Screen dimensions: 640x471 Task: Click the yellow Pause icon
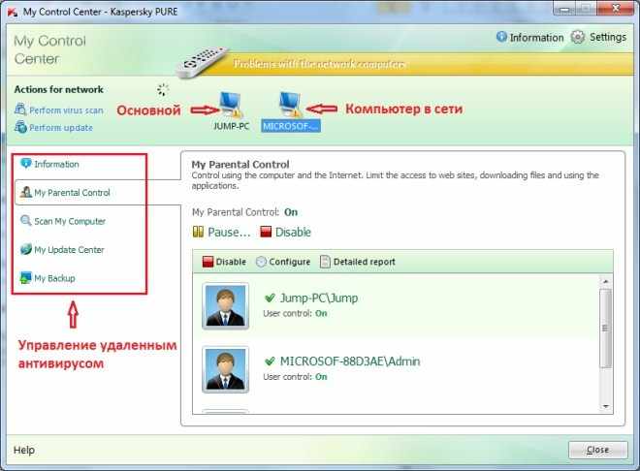198,232
